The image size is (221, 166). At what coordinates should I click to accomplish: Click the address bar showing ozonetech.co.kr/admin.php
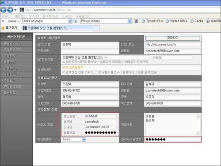coord(120,10)
